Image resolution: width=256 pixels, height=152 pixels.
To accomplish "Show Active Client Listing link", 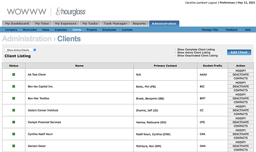I will 194,53.
